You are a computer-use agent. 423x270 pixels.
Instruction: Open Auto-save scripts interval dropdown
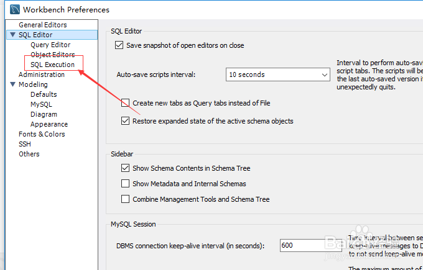click(x=278, y=74)
